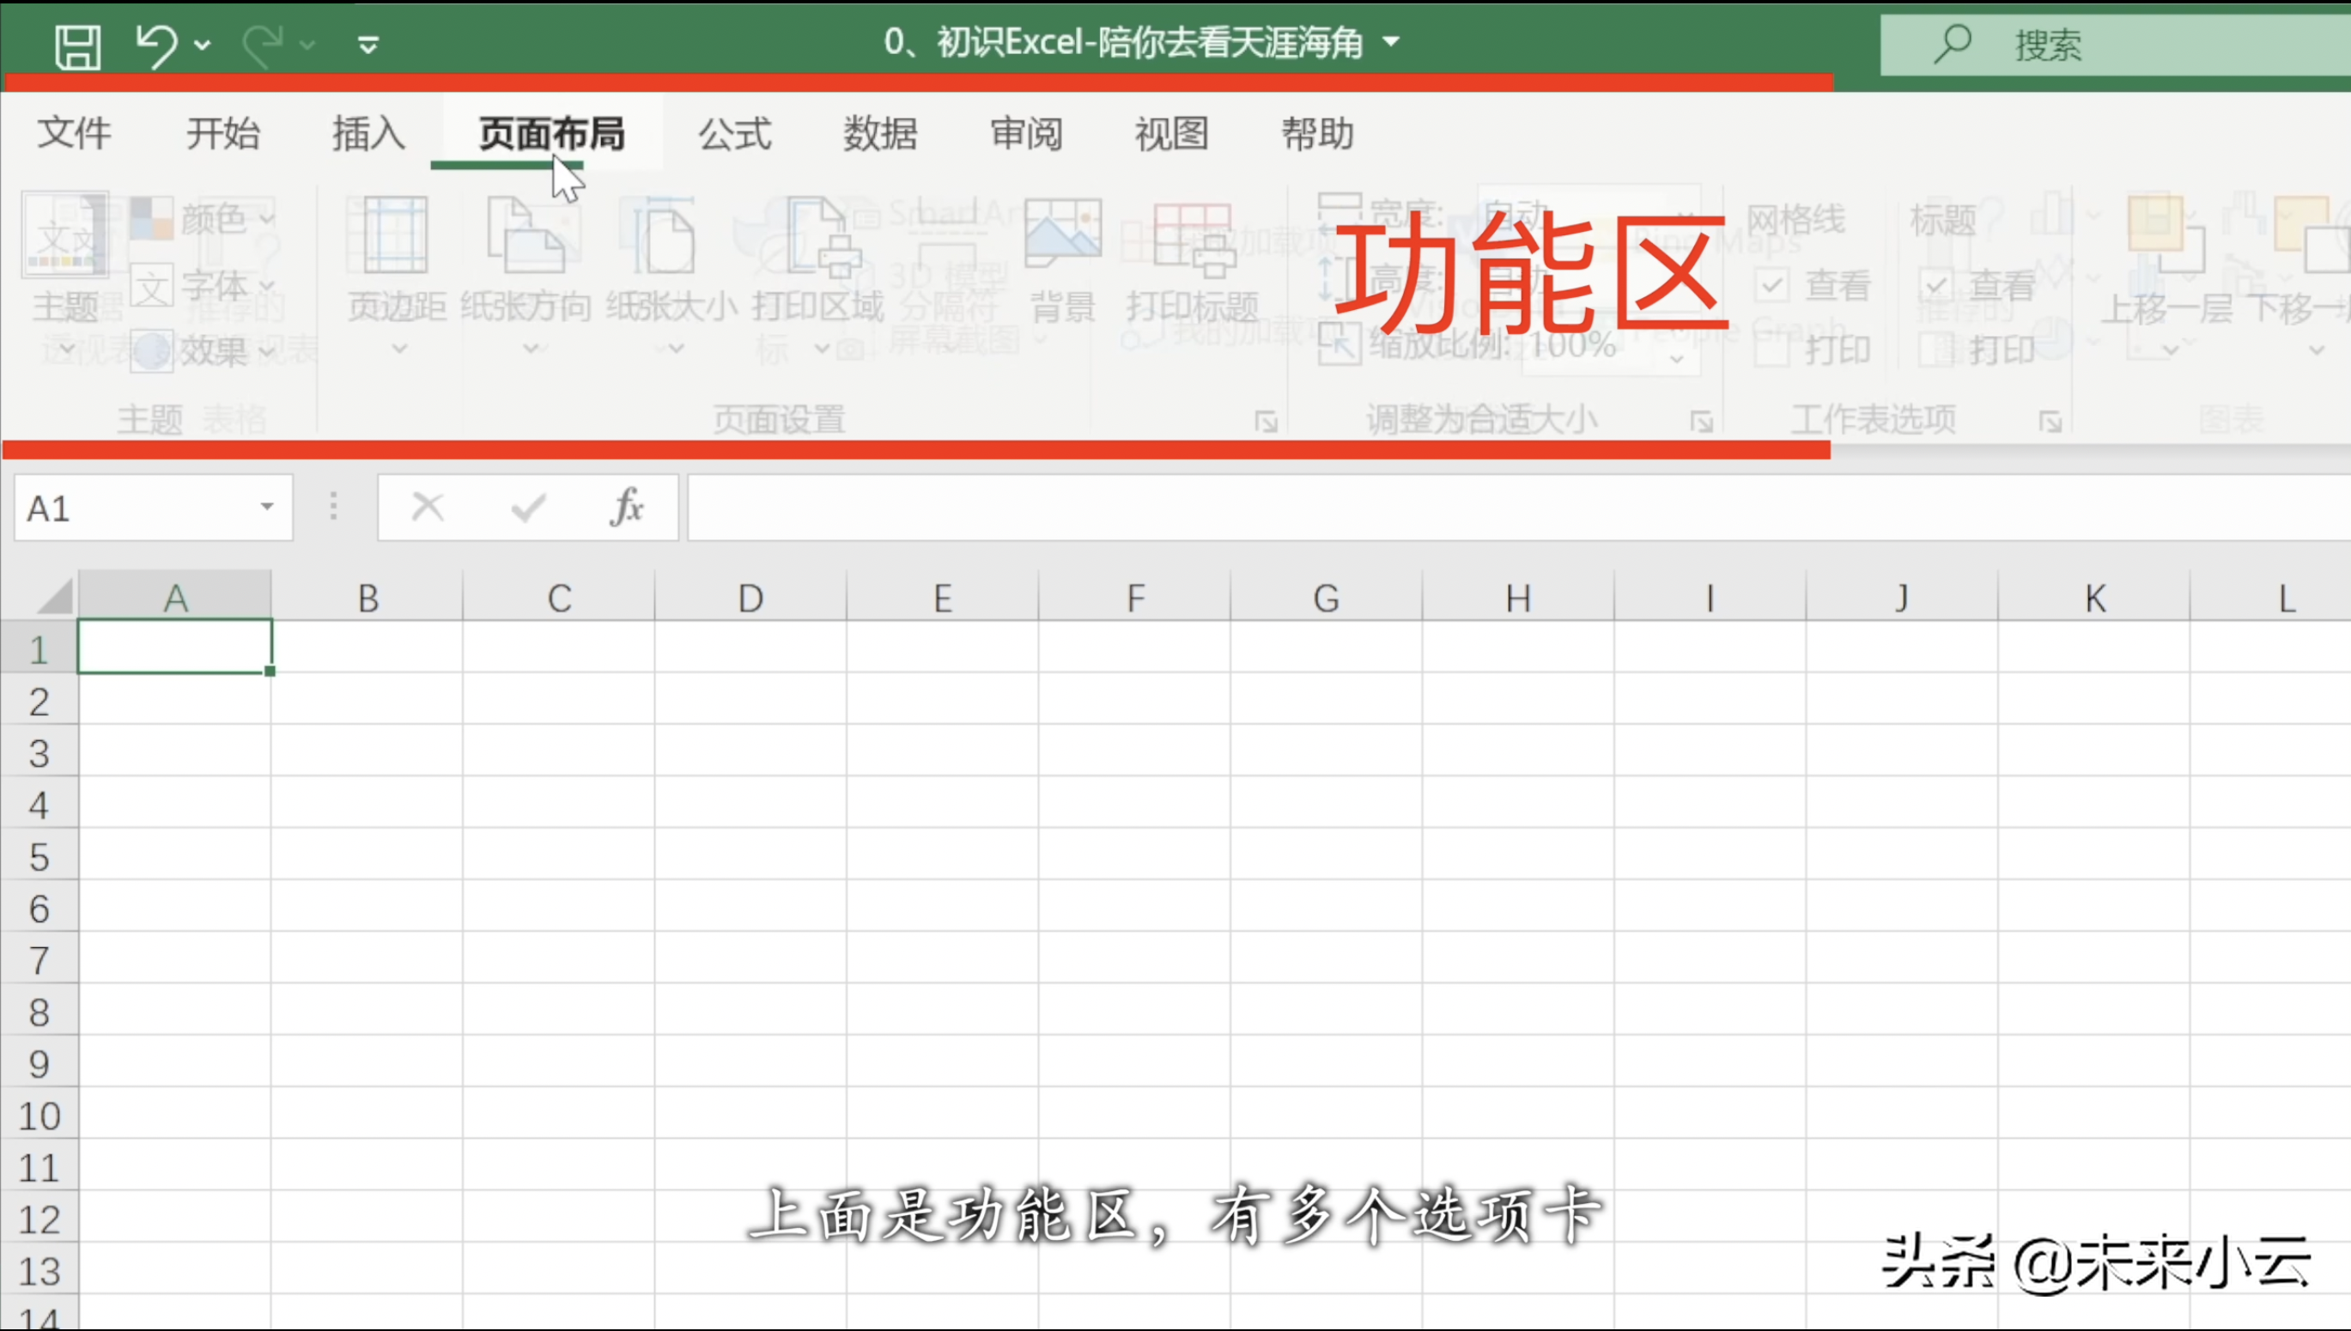This screenshot has height=1331, width=2351.
Task: Select row 1 header
Action: coord(39,649)
